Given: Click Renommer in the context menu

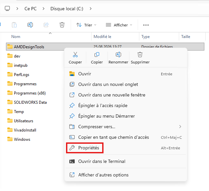Looking at the screenshot, I should point(118,58).
